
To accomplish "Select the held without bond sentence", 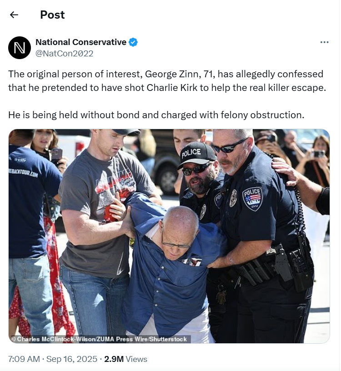I will [156, 115].
